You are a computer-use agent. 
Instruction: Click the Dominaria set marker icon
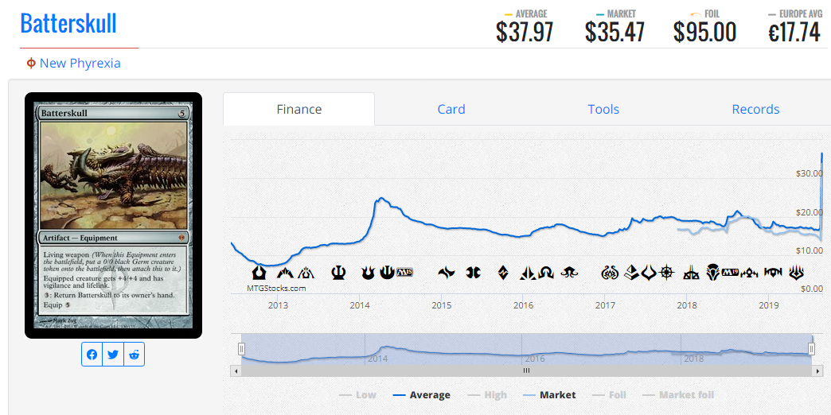[x=713, y=273]
